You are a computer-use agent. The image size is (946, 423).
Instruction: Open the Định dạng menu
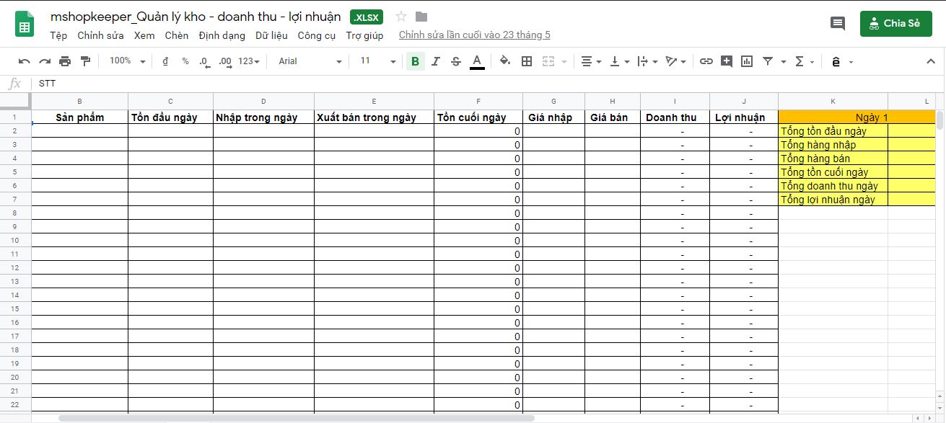[222, 35]
